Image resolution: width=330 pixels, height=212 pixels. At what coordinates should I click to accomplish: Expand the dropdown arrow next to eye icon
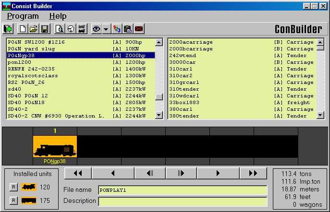(106, 29)
